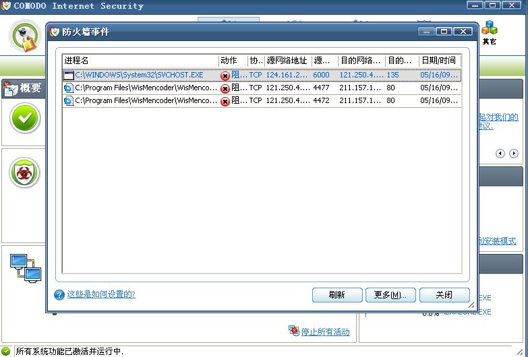528x357 pixels.
Task: Click the 刷新 refresh button
Action: [337, 295]
